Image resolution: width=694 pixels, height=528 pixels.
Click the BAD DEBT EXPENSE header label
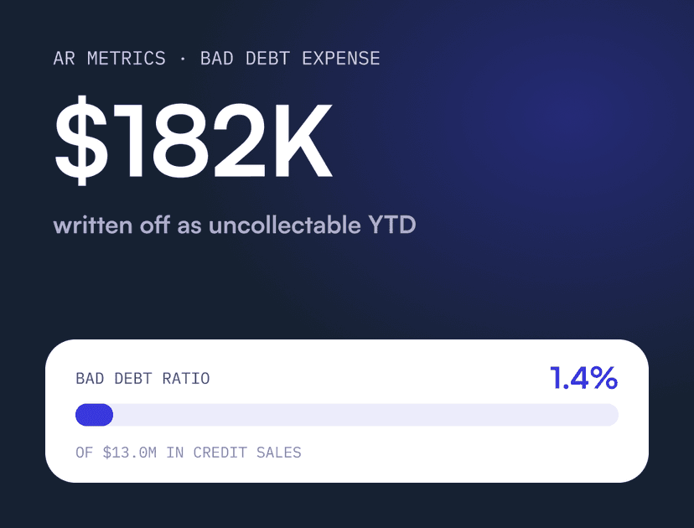pyautogui.click(x=290, y=59)
